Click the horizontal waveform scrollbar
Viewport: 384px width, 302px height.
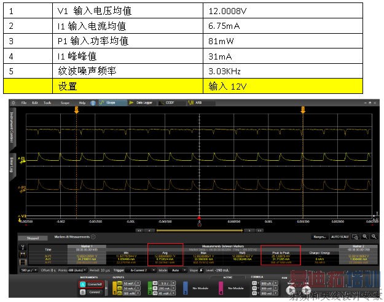(199, 230)
